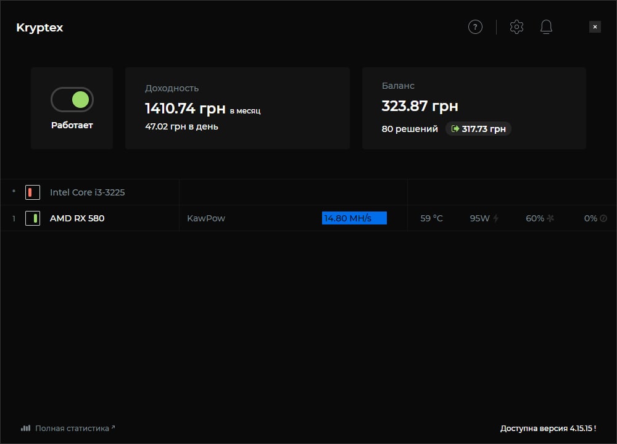
Task: Click the 80 решений text
Action: coord(410,129)
